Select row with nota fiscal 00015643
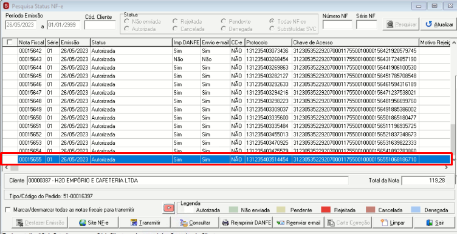457x234 pixels. coord(227,59)
